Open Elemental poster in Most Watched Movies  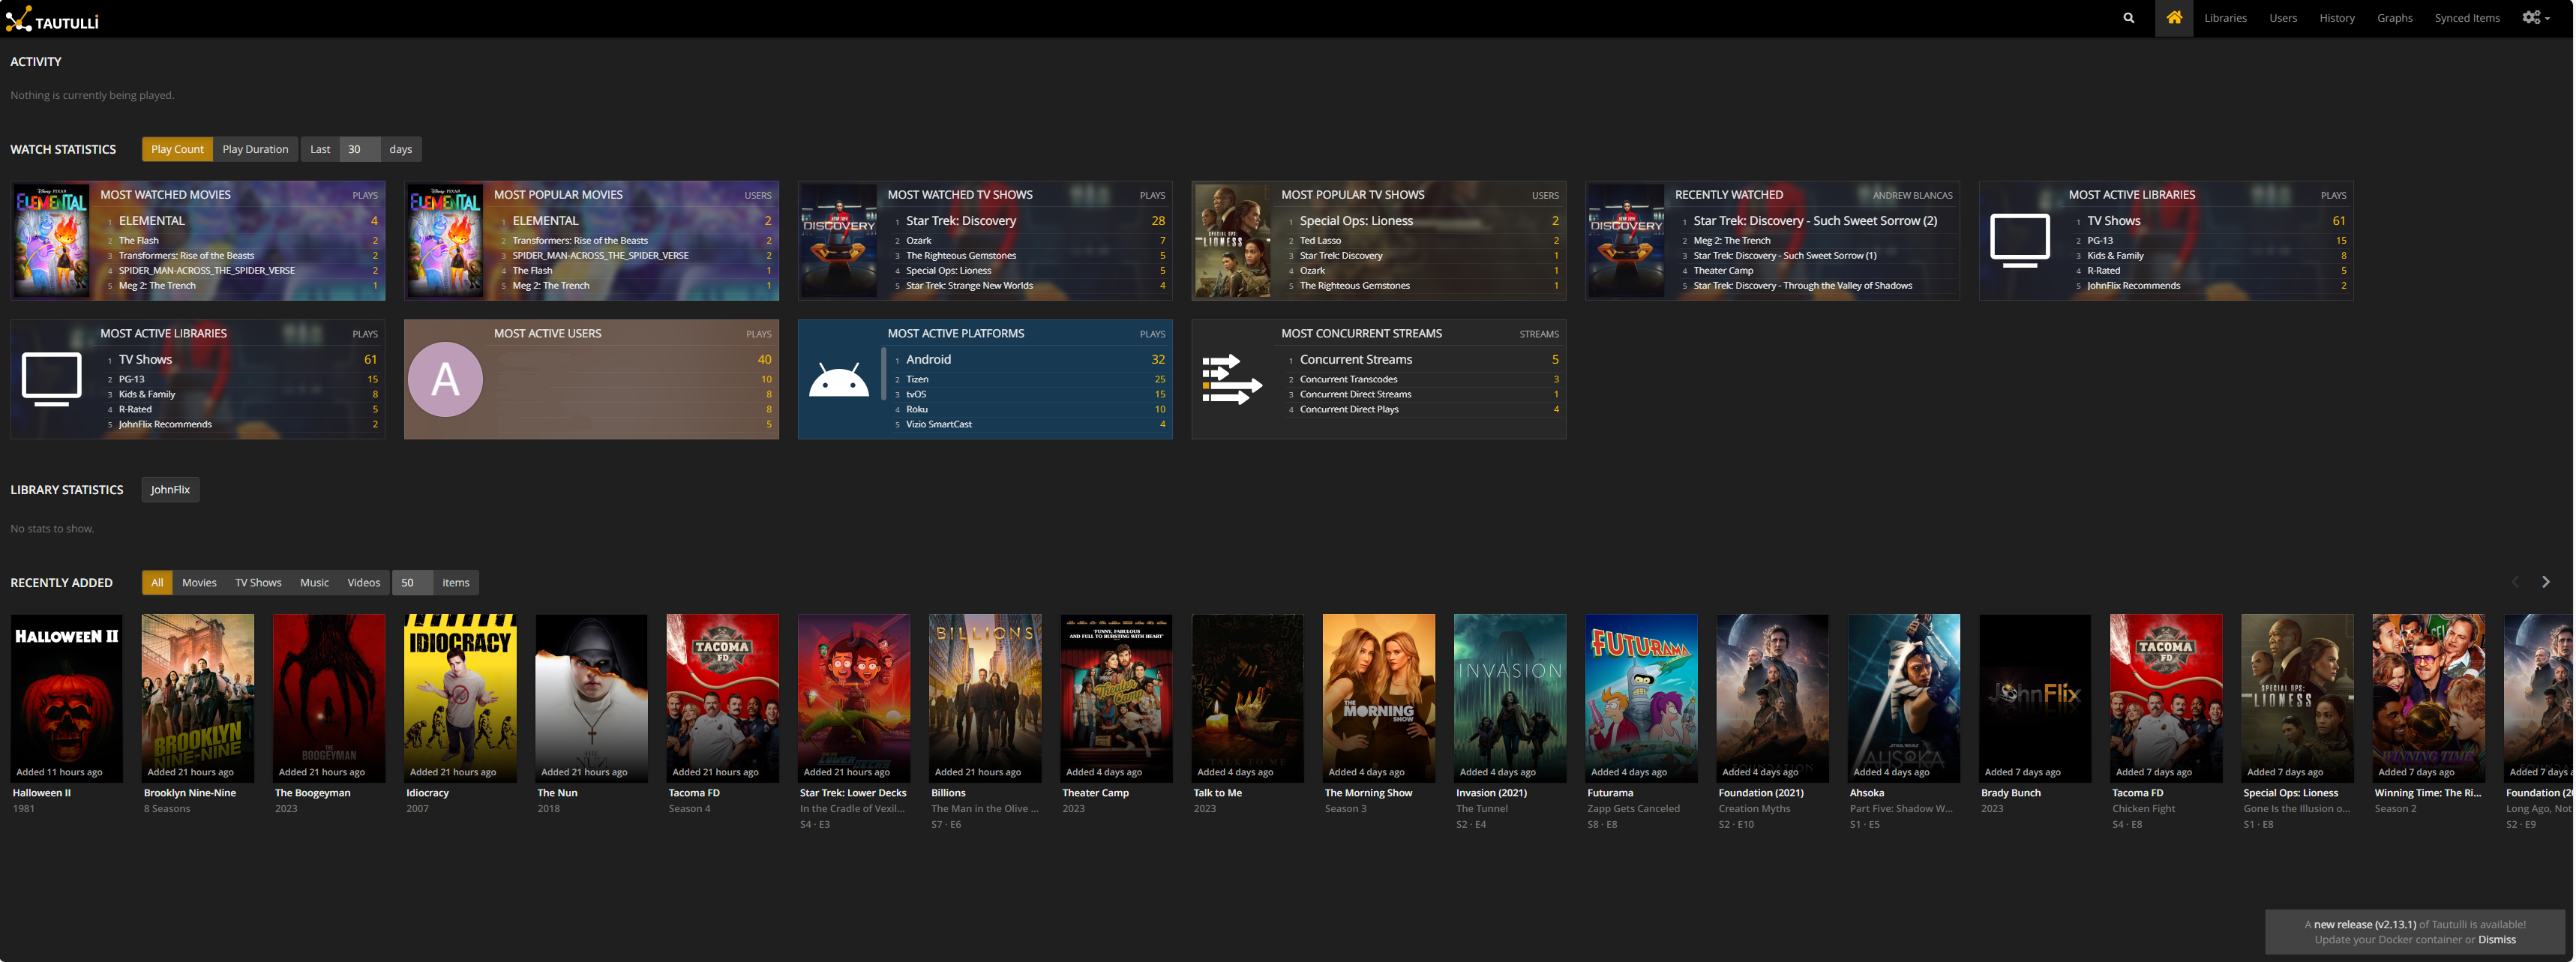51,241
